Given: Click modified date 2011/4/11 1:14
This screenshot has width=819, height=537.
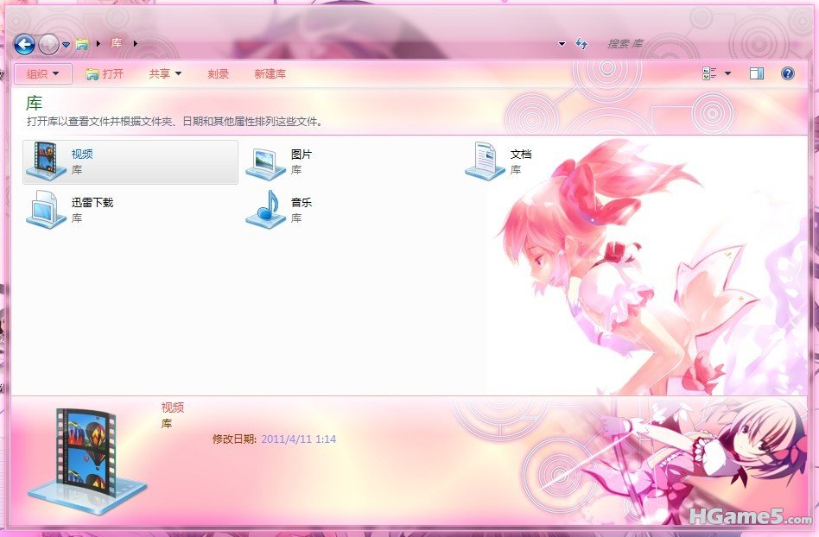Looking at the screenshot, I should (298, 439).
